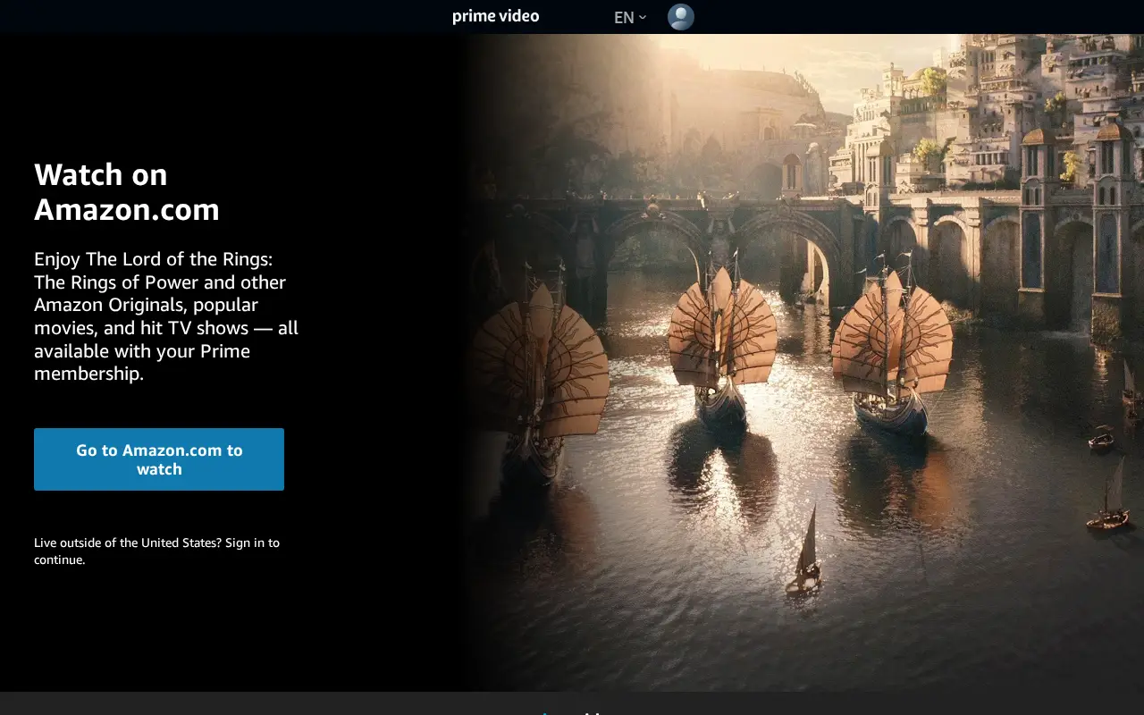Open the user profile avatar menu
The image size is (1144, 715).
pos(681,17)
